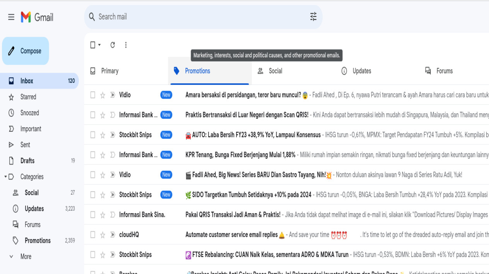Refresh the inbox
Image resolution: width=489 pixels, height=274 pixels.
click(x=112, y=45)
